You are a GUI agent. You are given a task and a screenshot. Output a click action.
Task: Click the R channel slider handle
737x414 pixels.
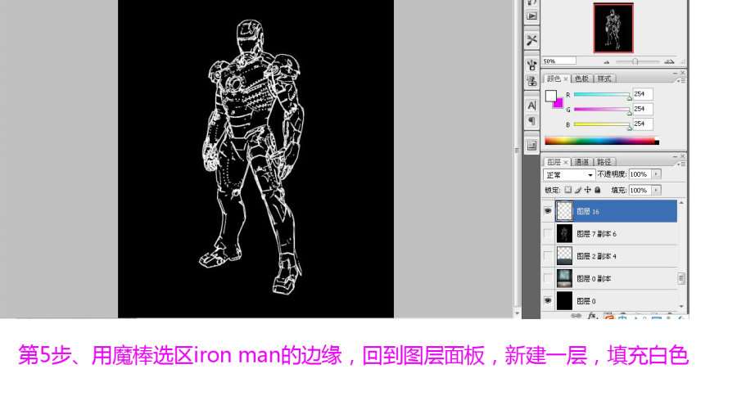tap(630, 97)
